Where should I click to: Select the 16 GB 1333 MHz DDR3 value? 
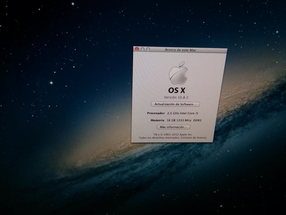pos(184,120)
